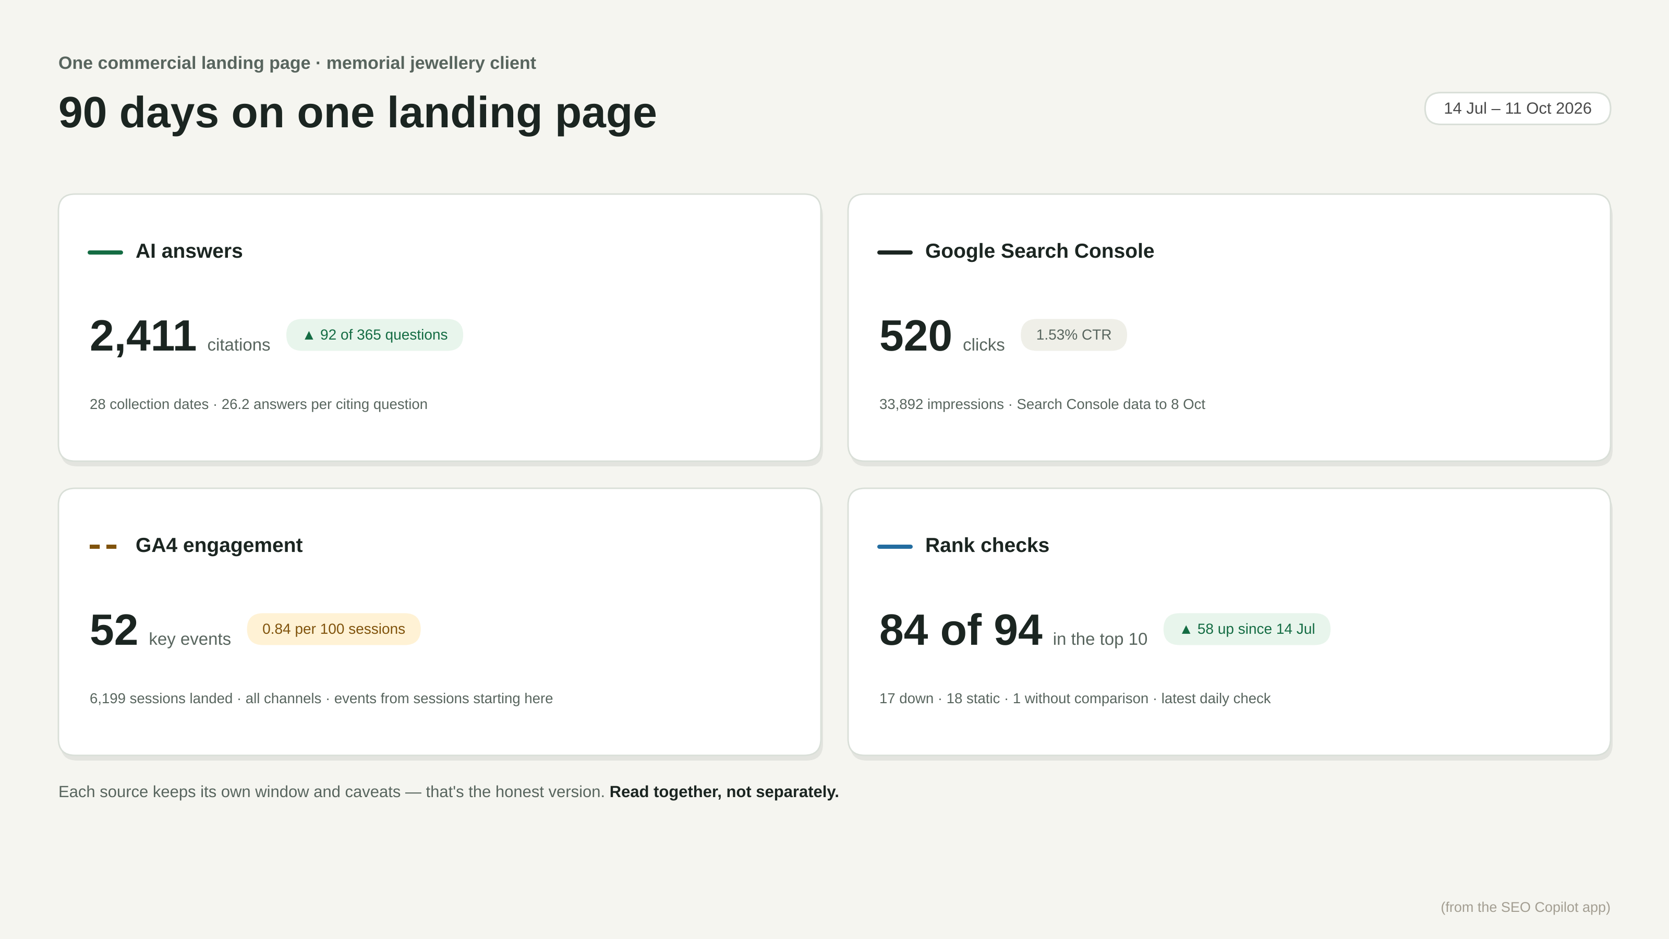This screenshot has width=1669, height=939.
Task: Click the dashed brown legend line beside GA4 engagement
Action: (103, 546)
